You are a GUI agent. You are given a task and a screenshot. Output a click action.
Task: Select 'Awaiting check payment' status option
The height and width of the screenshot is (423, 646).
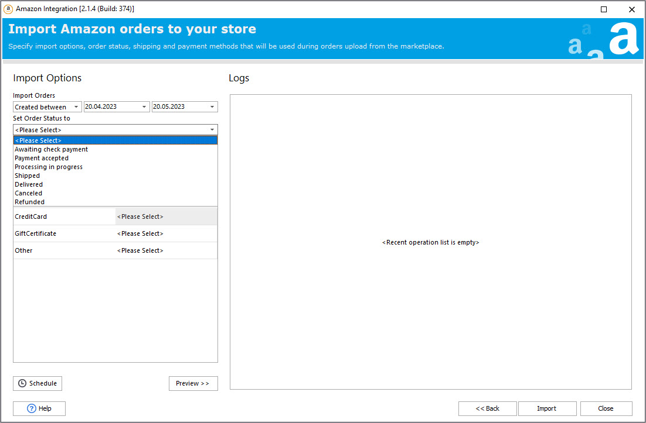52,149
